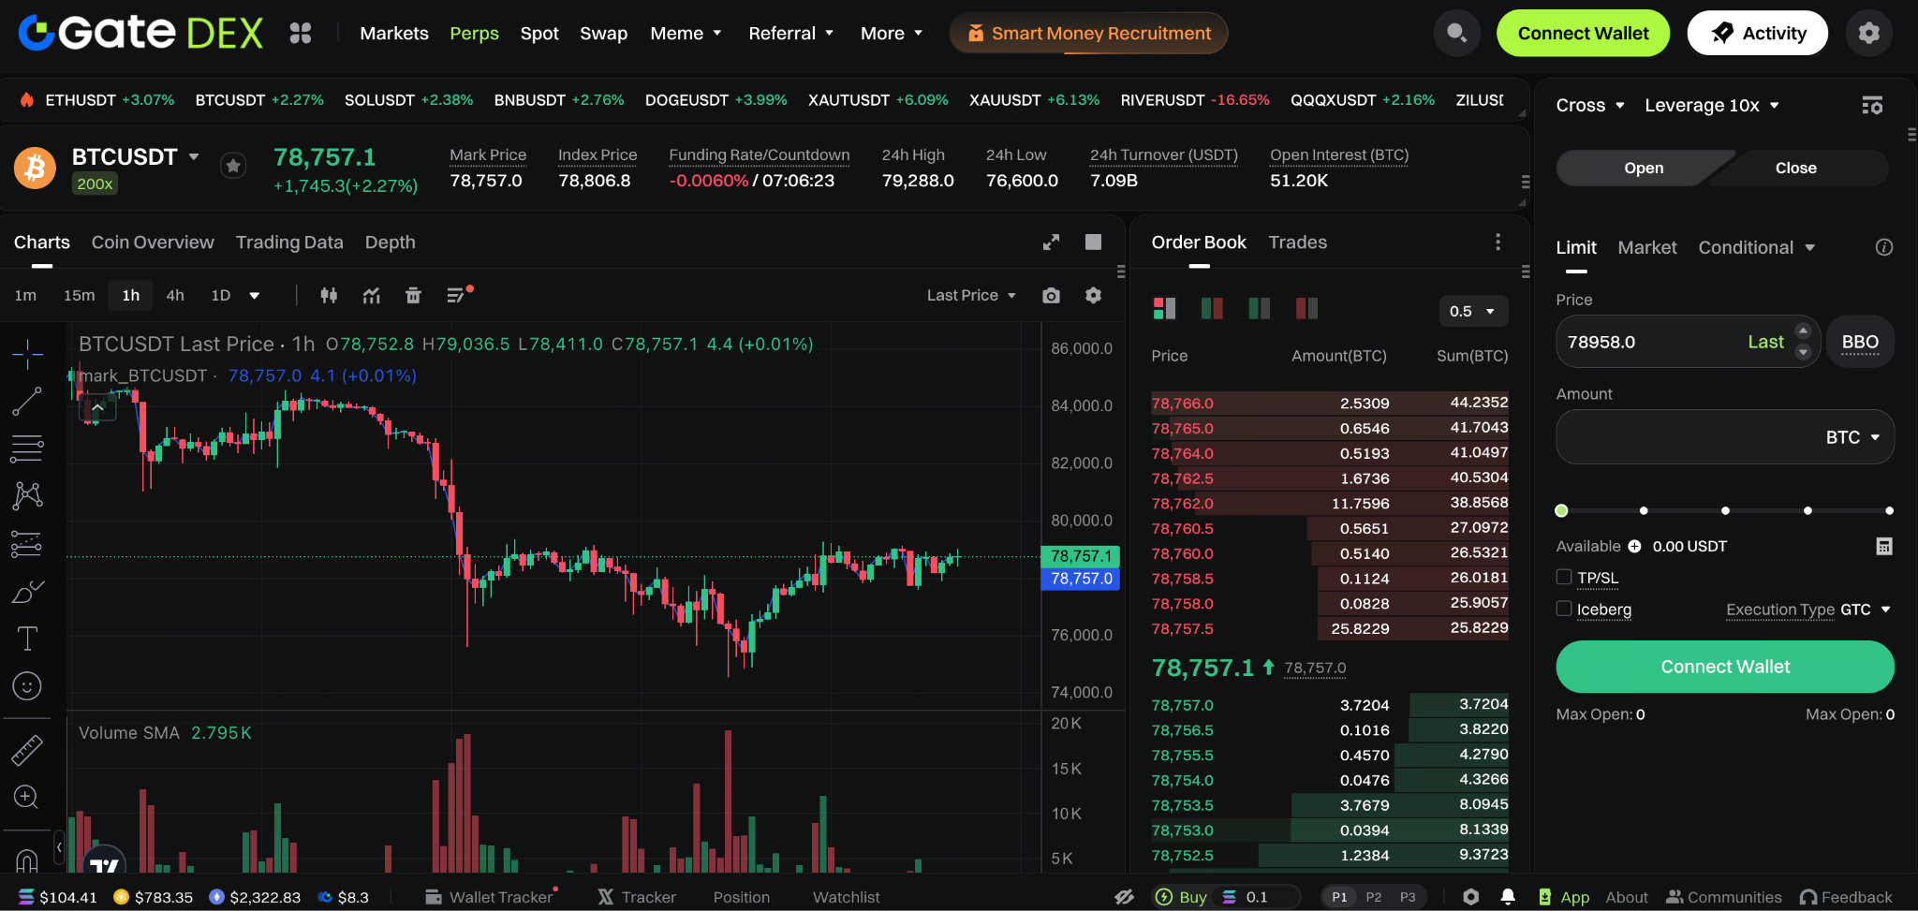Select the Text annotation tool
The width and height of the screenshot is (1918, 911).
pos(27,638)
